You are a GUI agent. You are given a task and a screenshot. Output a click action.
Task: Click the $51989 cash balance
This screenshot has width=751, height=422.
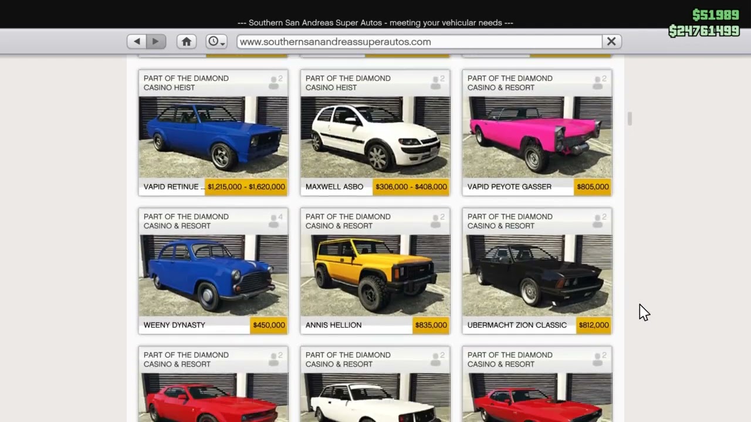(715, 15)
